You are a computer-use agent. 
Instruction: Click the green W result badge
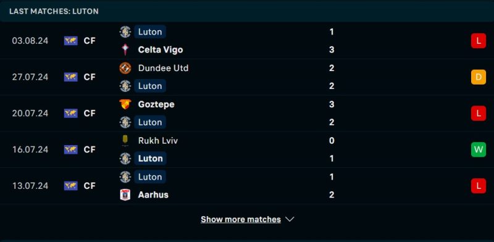coord(478,149)
